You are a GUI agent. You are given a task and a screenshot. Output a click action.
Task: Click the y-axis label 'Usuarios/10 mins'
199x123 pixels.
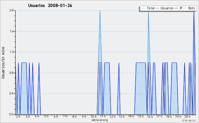pyautogui.click(x=3, y=62)
